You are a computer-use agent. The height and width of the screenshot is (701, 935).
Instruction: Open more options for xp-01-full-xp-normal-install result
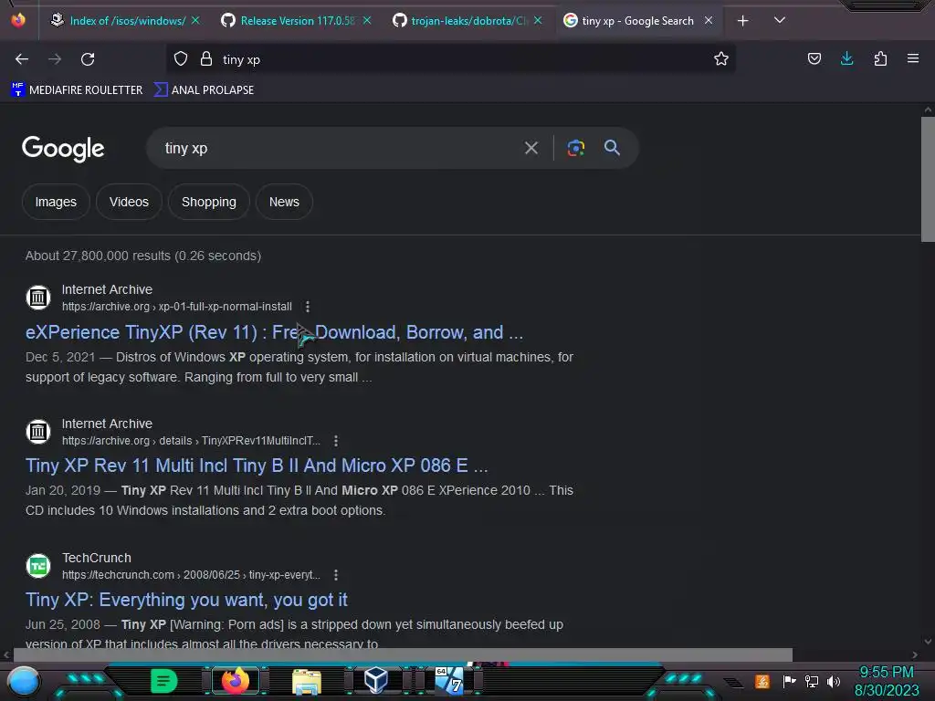pos(307,307)
